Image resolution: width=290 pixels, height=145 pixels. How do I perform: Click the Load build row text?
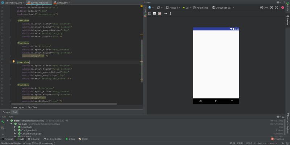point(27,127)
